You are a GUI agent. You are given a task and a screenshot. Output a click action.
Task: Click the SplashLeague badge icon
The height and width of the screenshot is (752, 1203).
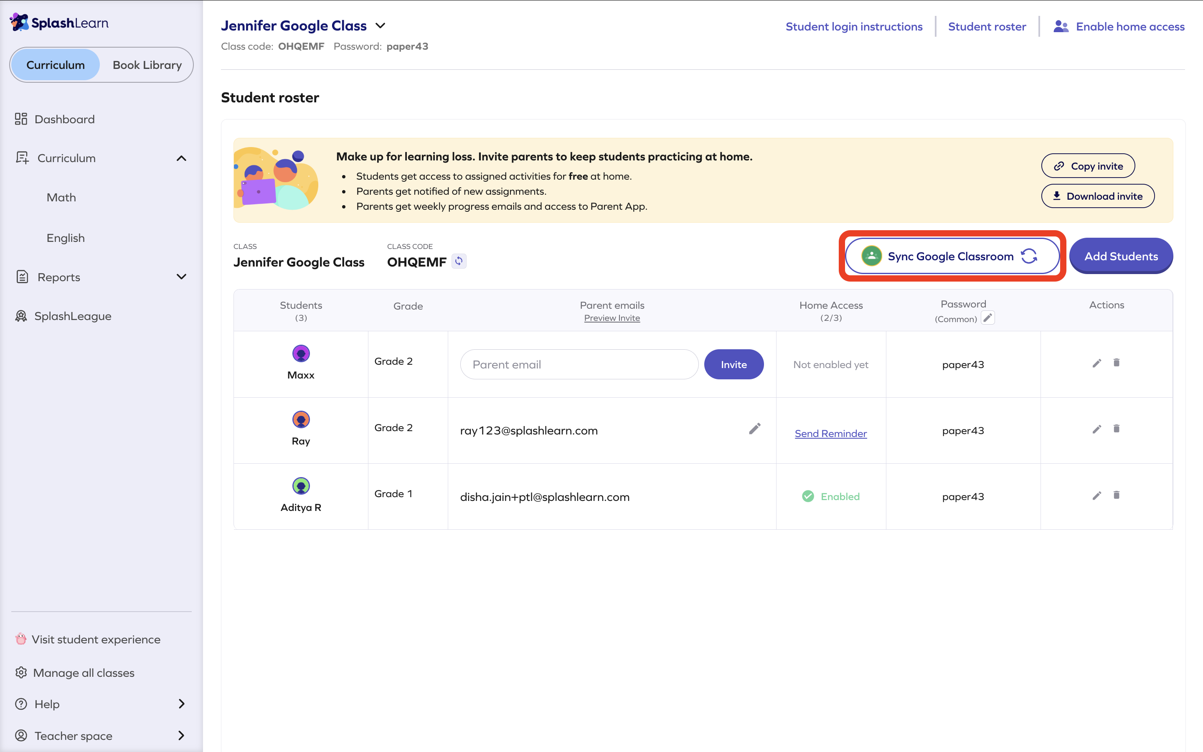(x=21, y=316)
